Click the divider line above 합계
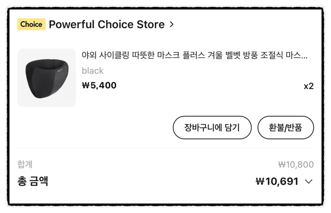Viewport: 331px width, 213px height. (166, 148)
